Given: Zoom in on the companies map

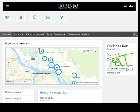Looking at the screenshot, I should point(8,63).
